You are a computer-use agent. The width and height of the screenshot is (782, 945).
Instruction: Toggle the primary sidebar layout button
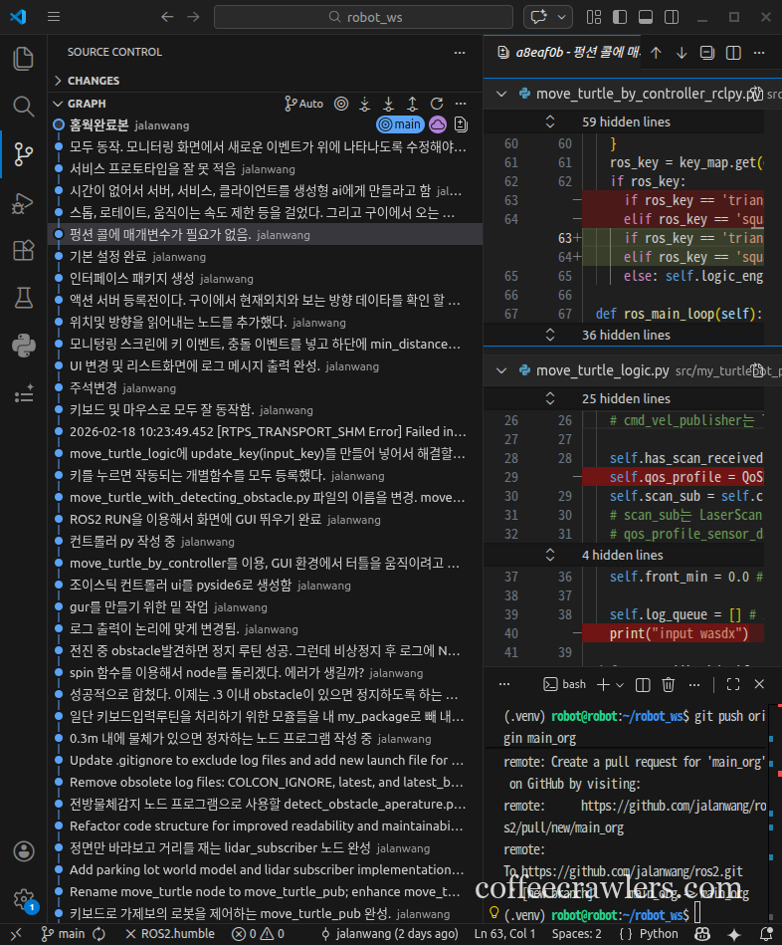pos(619,17)
